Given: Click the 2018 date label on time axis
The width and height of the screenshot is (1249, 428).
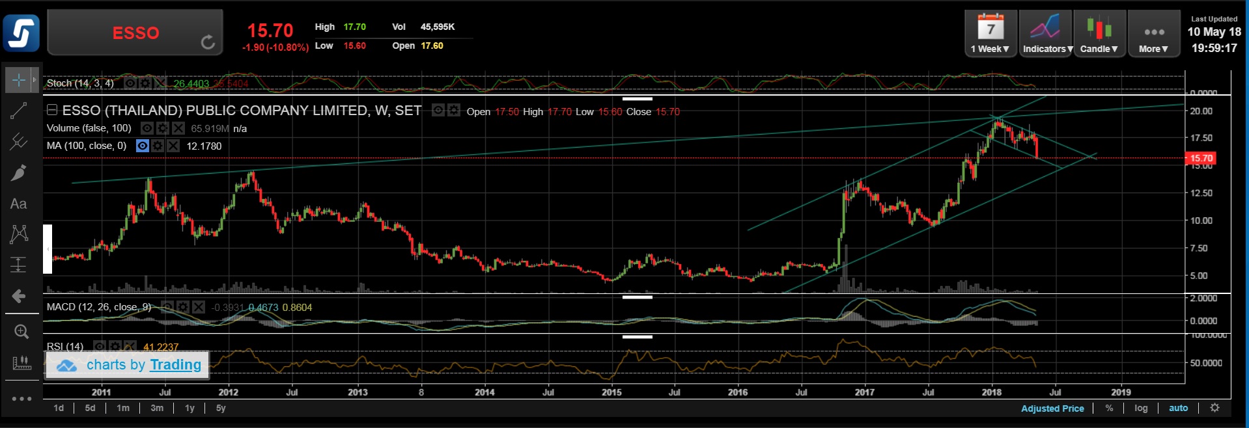Looking at the screenshot, I should pos(992,392).
